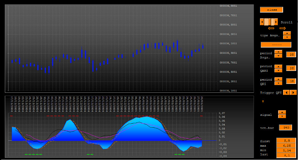Step the signal setting down

(282, 116)
